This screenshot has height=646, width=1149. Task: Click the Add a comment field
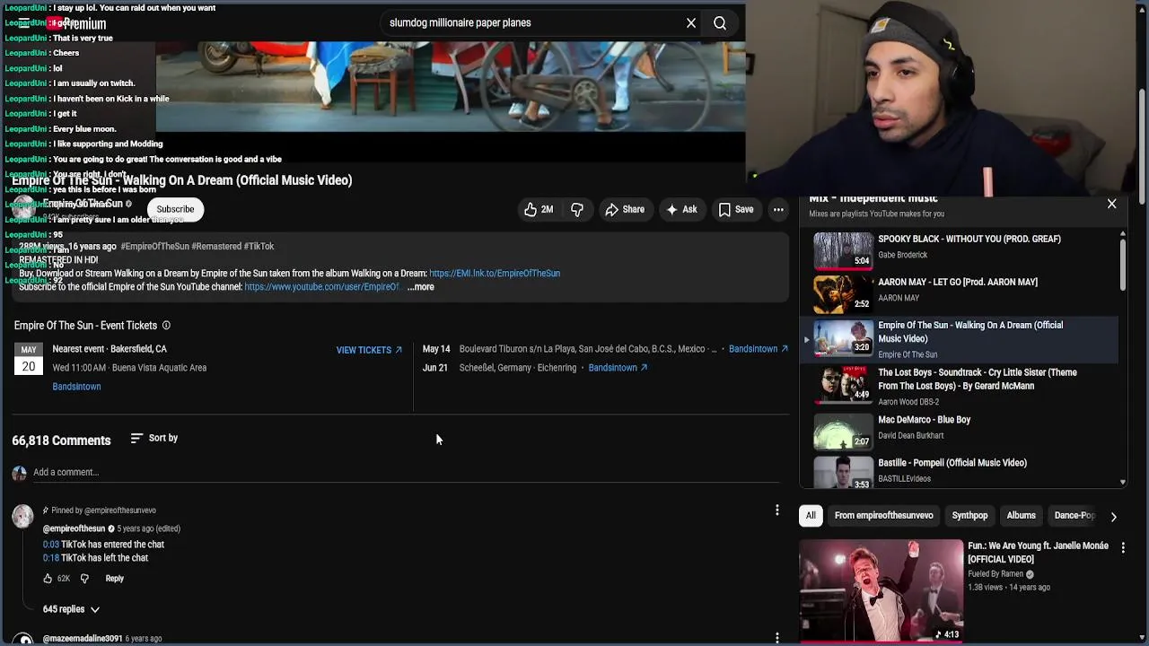click(x=407, y=473)
